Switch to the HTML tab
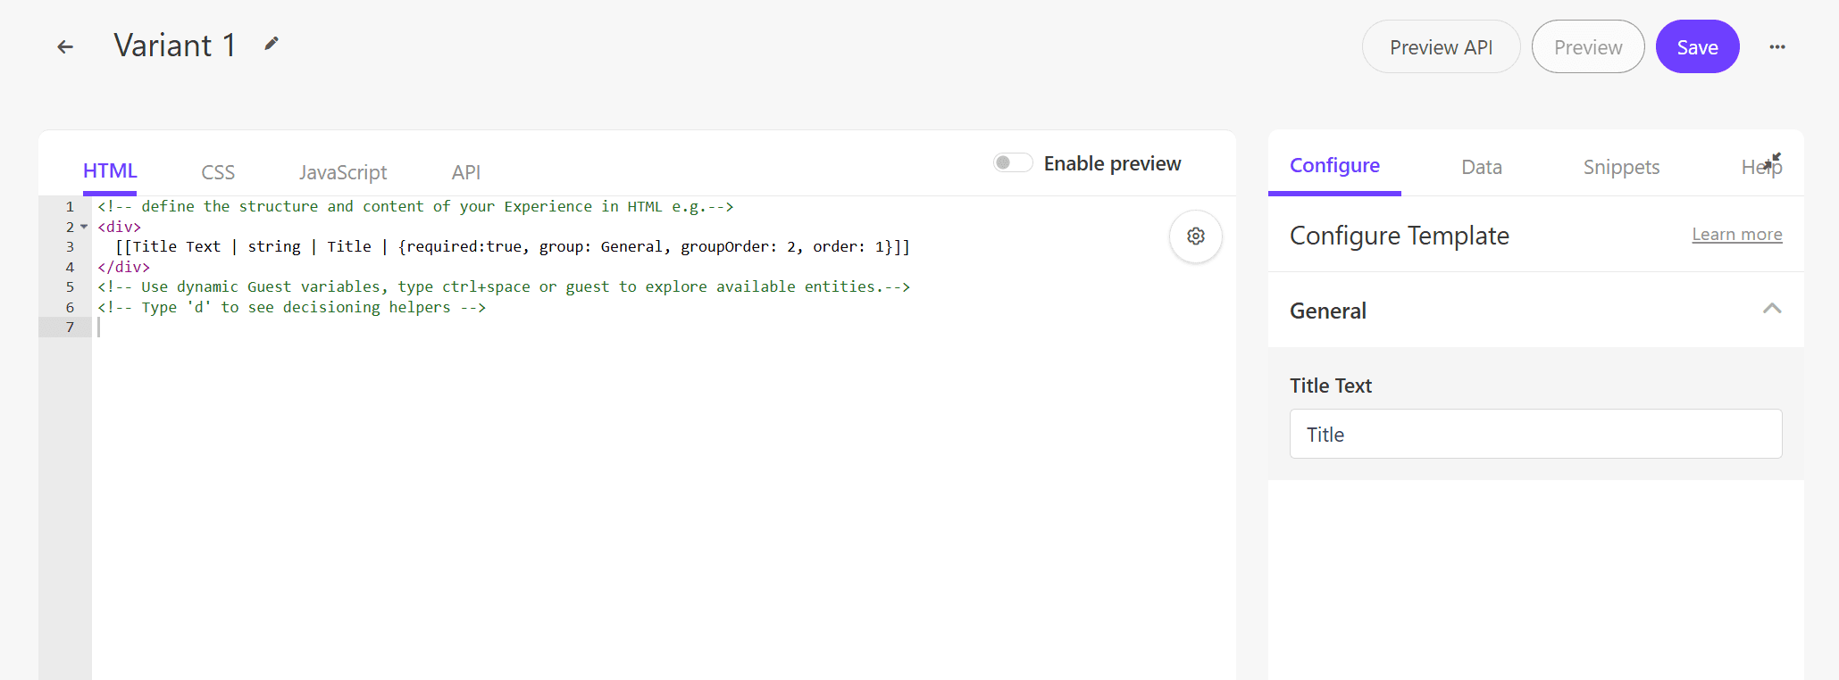1839x680 pixels. 110,171
